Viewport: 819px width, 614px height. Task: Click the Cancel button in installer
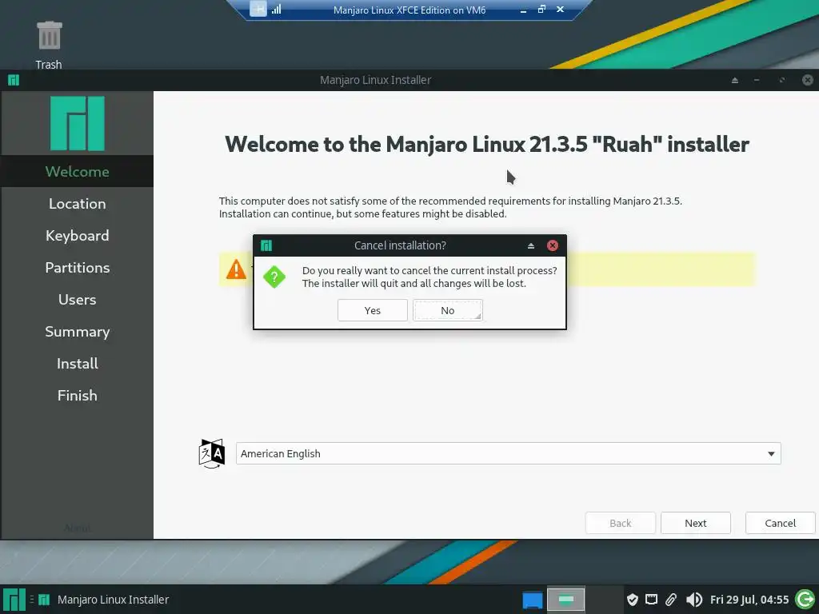point(780,523)
